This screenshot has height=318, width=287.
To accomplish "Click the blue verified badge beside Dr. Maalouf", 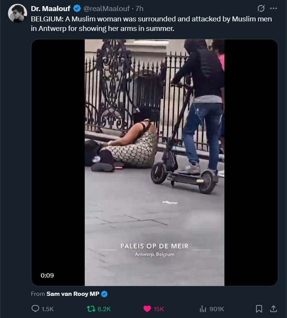I will point(77,8).
